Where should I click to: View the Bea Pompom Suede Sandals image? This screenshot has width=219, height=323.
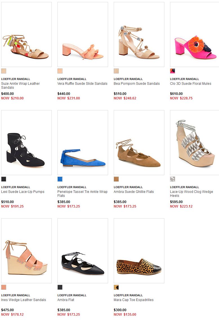(x=139, y=34)
